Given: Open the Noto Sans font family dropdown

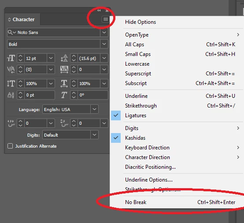Looking at the screenshot, I should pyautogui.click(x=104, y=32).
